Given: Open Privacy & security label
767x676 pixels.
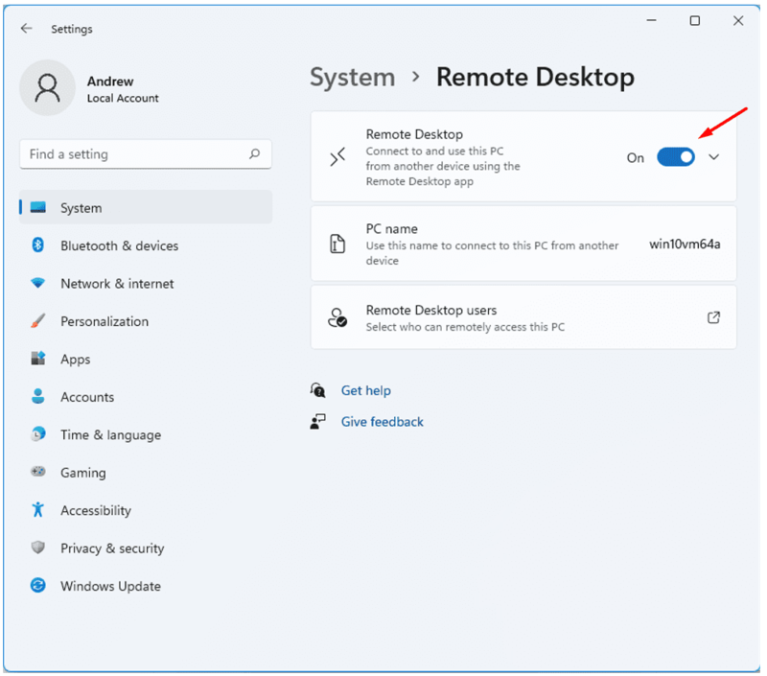Looking at the screenshot, I should tap(112, 548).
